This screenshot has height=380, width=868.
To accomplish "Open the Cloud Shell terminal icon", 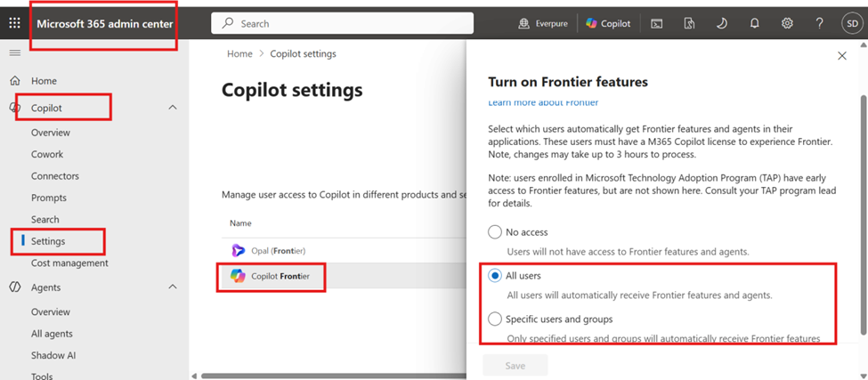I will point(656,23).
